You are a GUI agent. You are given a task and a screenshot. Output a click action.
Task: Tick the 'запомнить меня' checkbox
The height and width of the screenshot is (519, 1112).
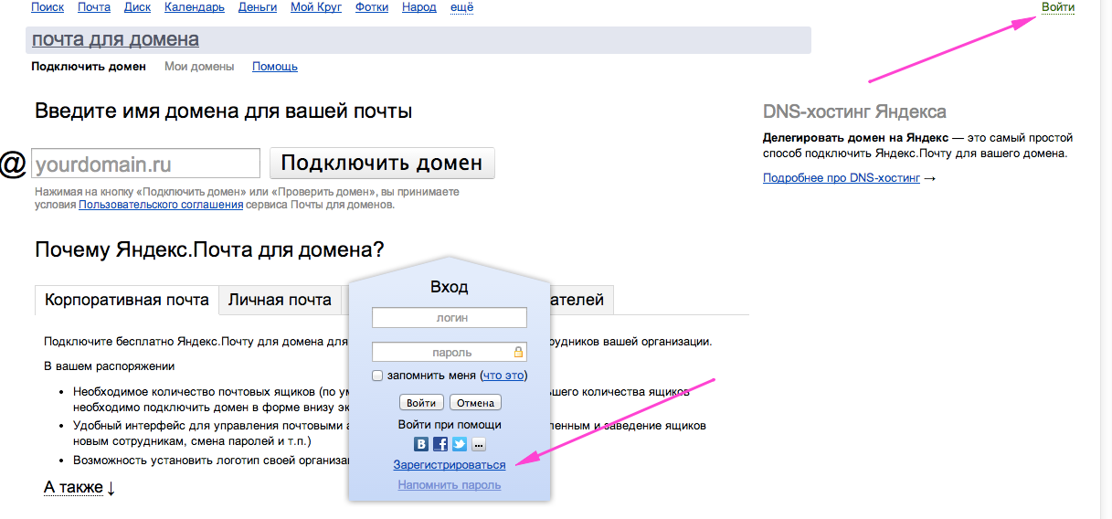pos(377,376)
